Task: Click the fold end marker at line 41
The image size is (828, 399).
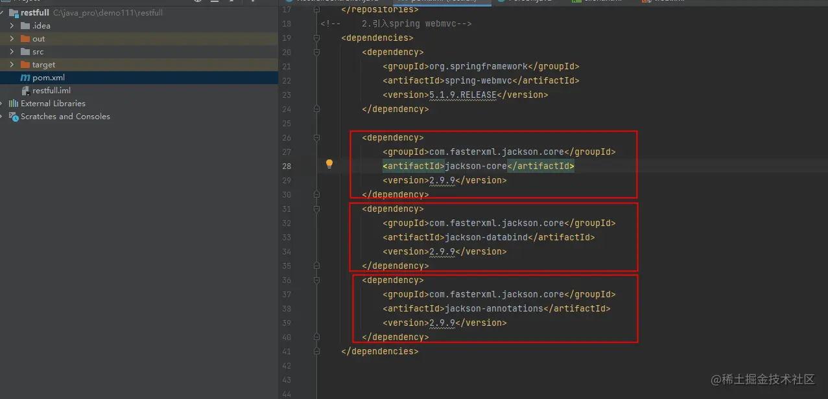Action: coord(316,351)
